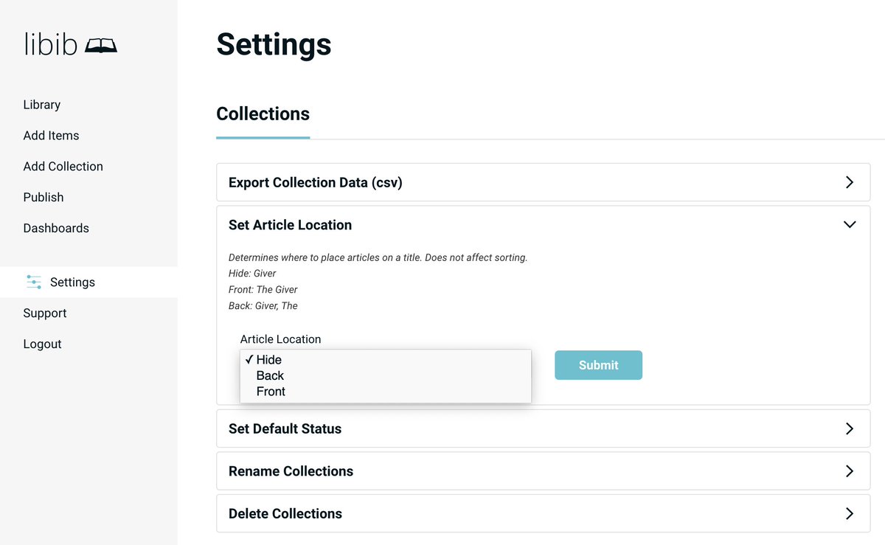Go to Dashboards
885x545 pixels.
pyautogui.click(x=56, y=228)
